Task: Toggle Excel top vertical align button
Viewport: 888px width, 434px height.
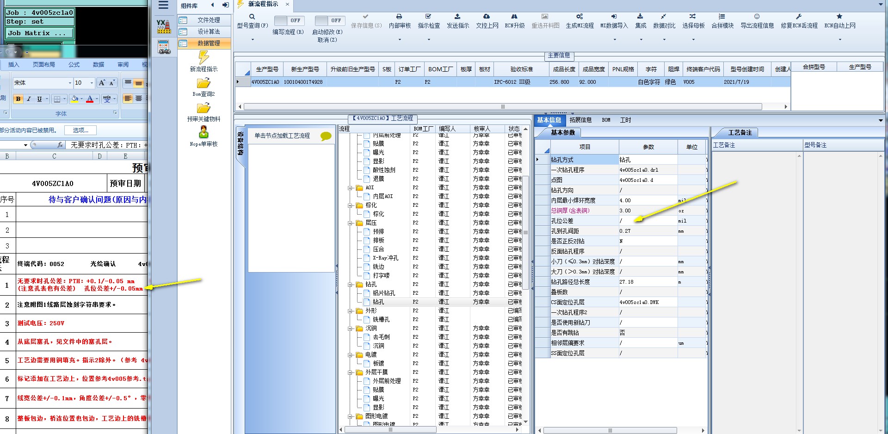Action: (128, 83)
